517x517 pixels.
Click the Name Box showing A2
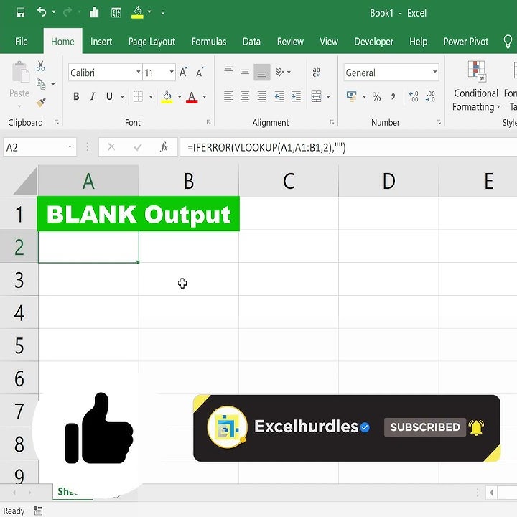[x=40, y=147]
